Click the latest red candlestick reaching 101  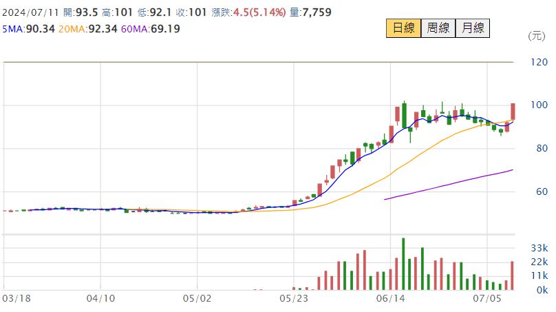[x=513, y=112]
